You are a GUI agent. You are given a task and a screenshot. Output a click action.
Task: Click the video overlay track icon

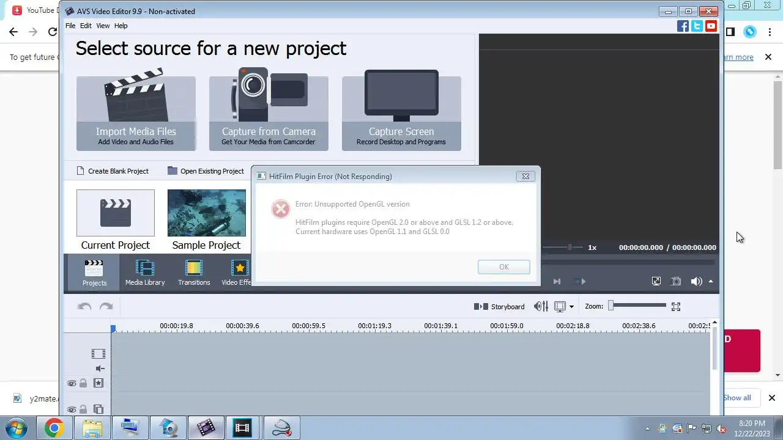98,409
